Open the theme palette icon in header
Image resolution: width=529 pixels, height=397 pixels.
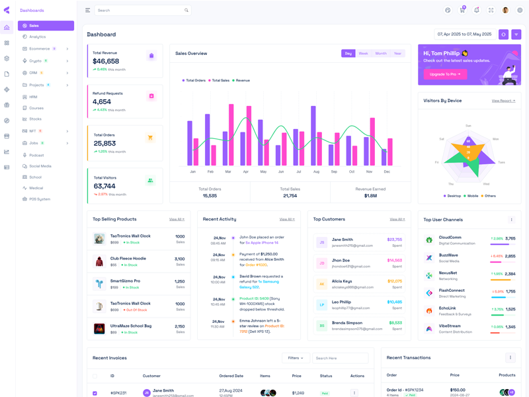448,11
